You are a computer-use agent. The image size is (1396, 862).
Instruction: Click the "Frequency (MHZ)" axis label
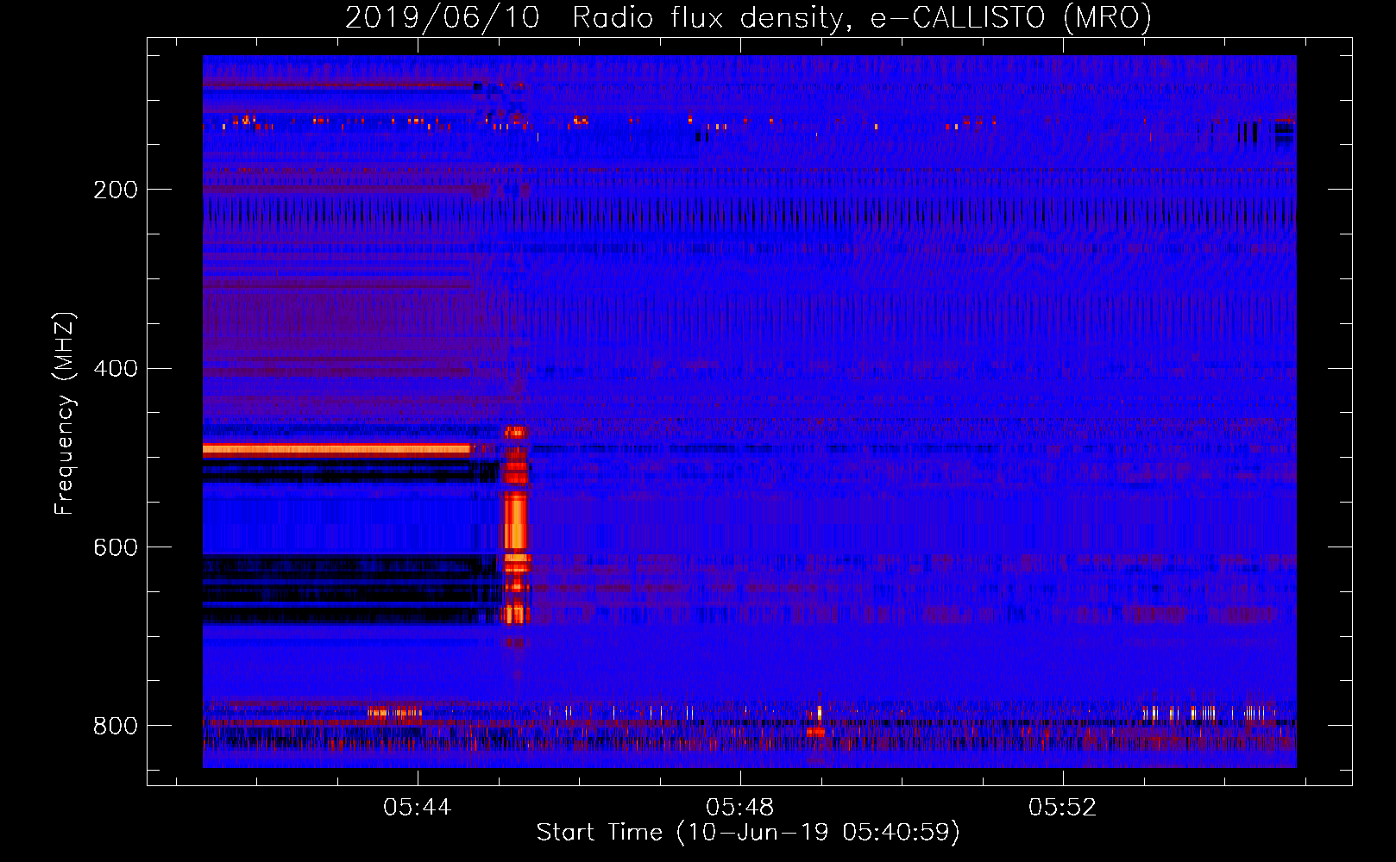[x=65, y=413]
